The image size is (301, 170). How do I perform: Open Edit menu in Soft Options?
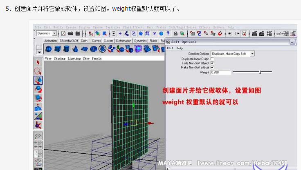click(170, 48)
